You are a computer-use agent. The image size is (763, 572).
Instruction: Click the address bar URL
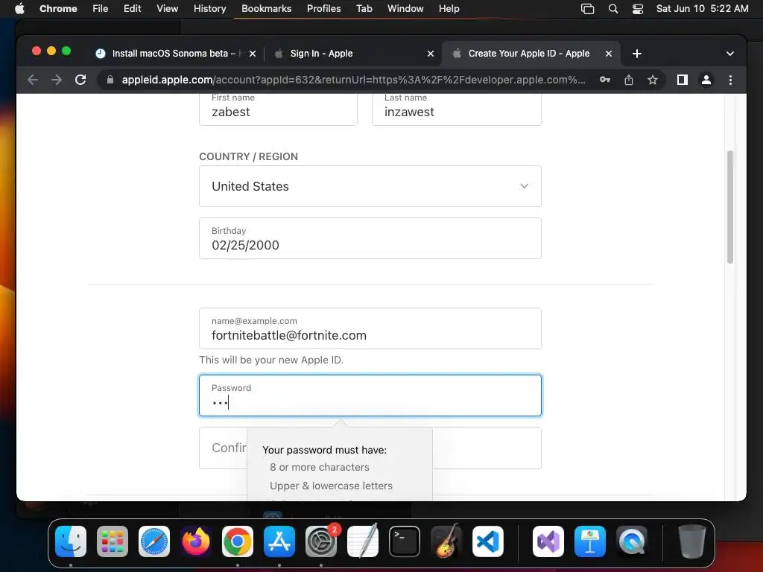[353, 80]
